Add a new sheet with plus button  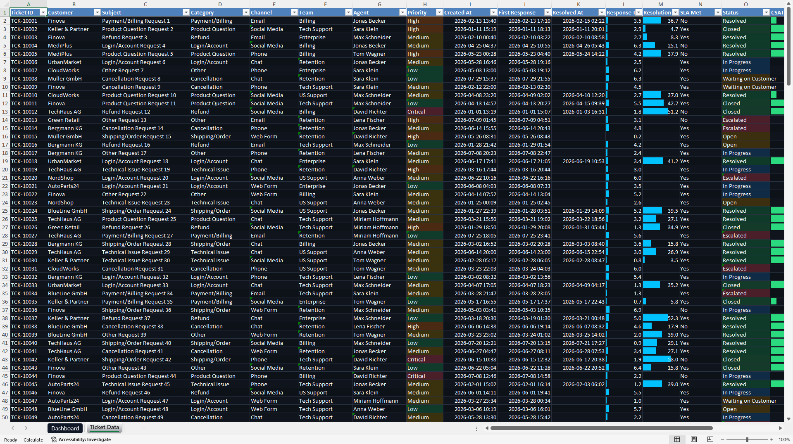(144, 428)
